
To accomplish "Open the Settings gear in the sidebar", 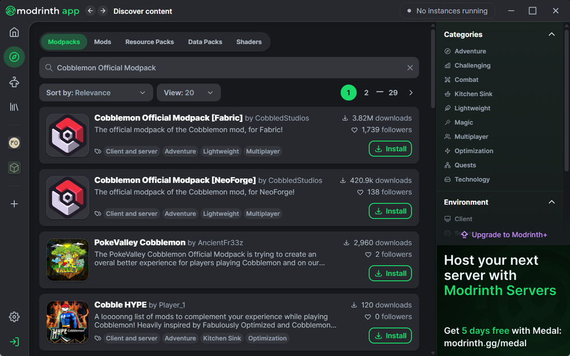I will 14,317.
